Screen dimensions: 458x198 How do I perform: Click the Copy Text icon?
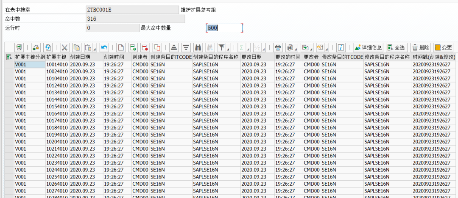coord(77,47)
